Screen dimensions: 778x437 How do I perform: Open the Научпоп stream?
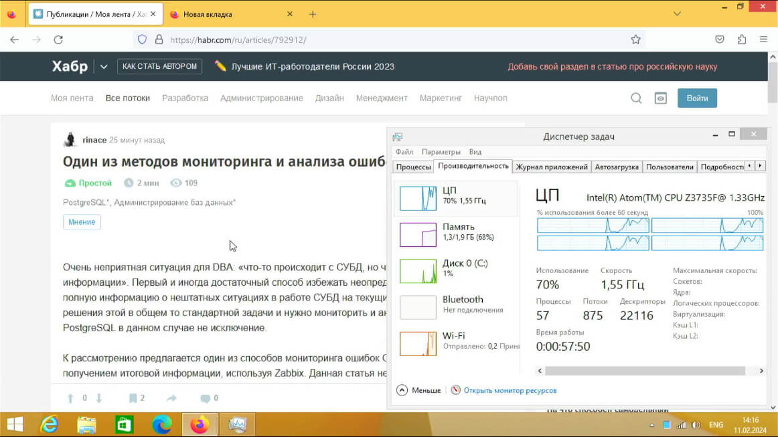490,98
